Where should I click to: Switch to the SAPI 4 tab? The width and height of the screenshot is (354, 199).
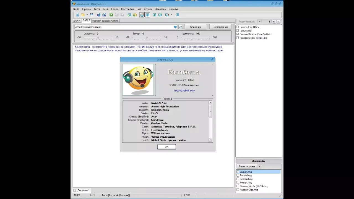point(77,21)
